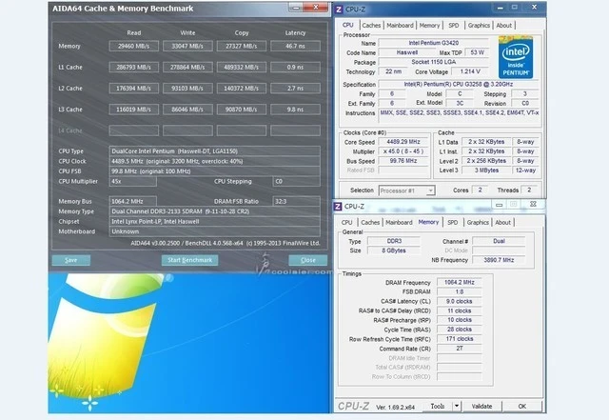
Task: Open the Tools dropdown arrow in CPU-Z
Action: point(457,406)
